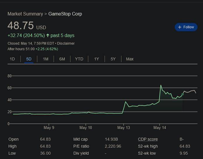Click the May 13 axis label
This screenshot has height=159, width=203.
[123, 127]
